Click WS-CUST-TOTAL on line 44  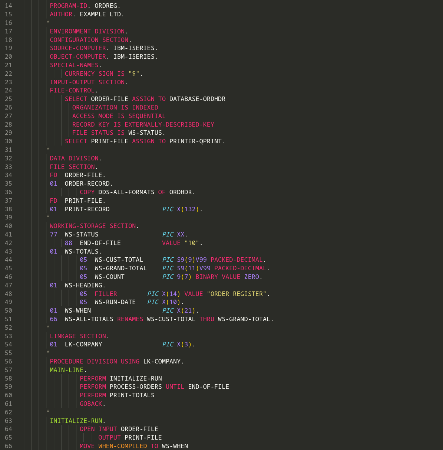click(x=119, y=260)
